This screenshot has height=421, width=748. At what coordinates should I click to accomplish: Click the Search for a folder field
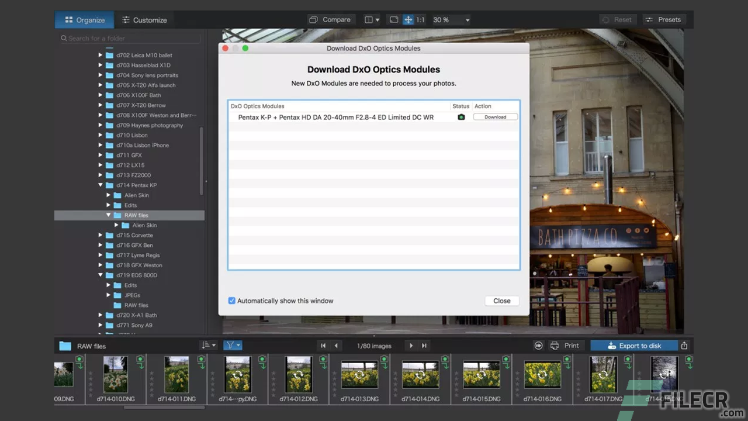130,39
